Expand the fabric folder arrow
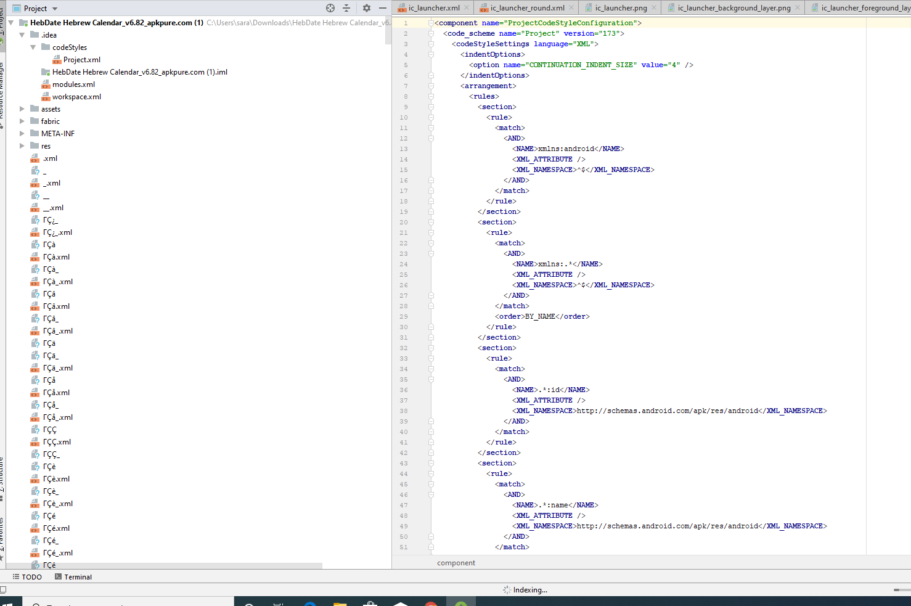911x606 pixels. [22, 121]
